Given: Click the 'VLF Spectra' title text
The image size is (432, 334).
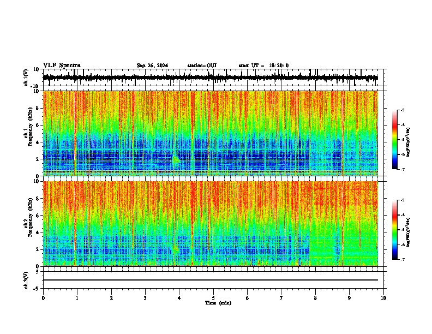Looking at the screenshot, I should pos(62,65).
